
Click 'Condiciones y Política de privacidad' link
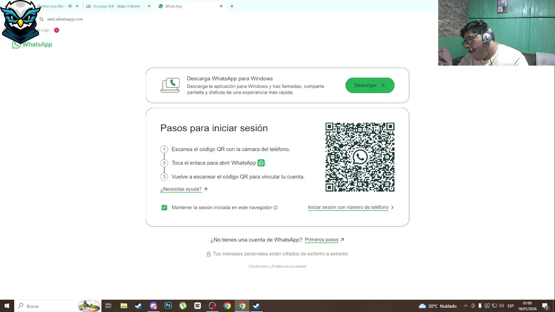pyautogui.click(x=277, y=266)
